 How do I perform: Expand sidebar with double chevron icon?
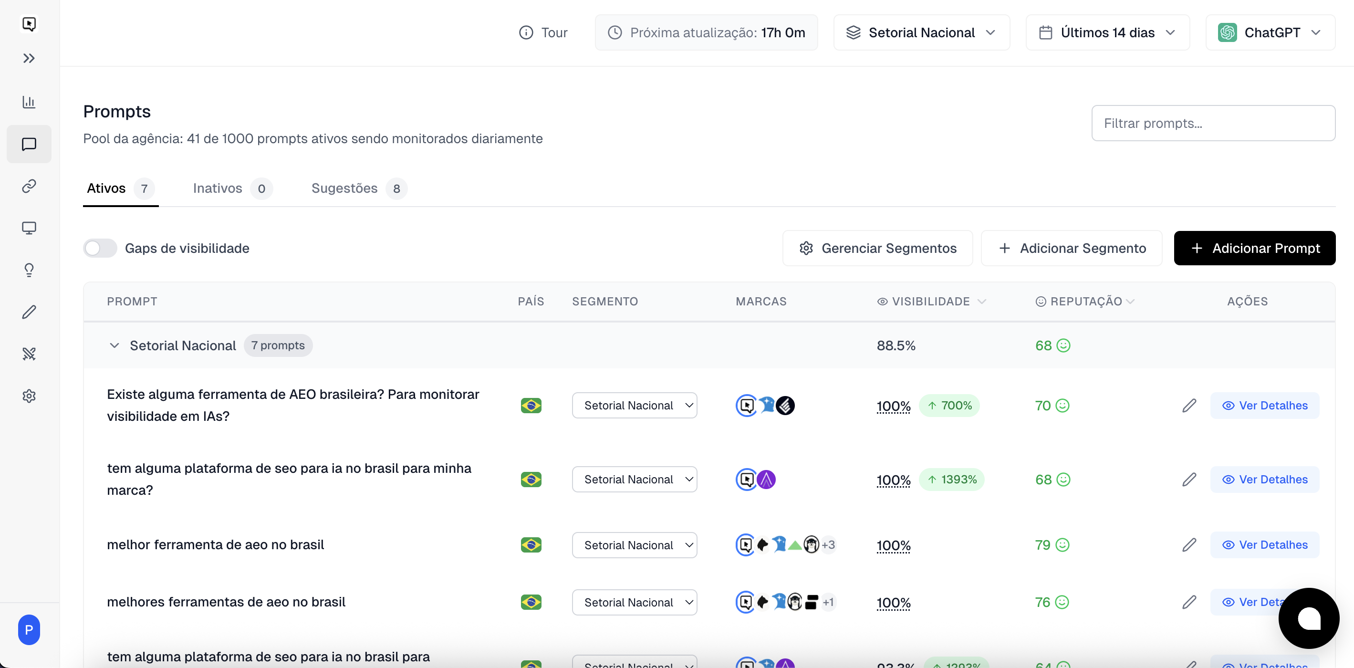pyautogui.click(x=29, y=58)
